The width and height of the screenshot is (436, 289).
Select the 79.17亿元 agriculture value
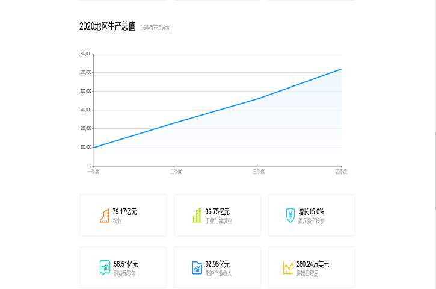(x=125, y=211)
